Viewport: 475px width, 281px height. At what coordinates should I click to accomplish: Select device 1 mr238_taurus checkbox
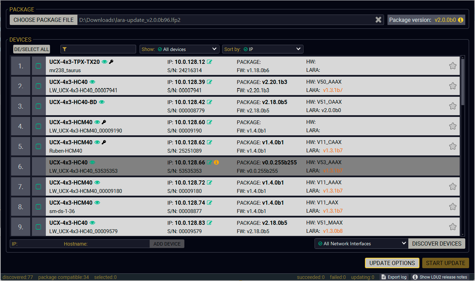(x=39, y=66)
